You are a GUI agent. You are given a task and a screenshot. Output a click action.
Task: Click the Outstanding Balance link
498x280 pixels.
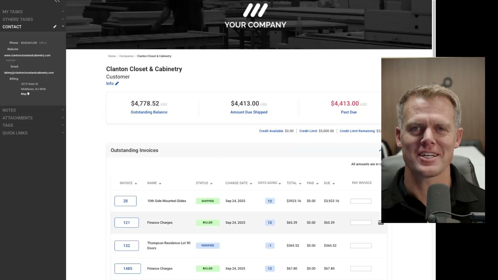[x=149, y=112]
